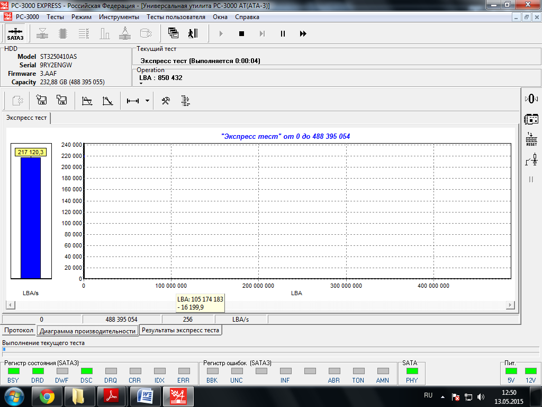
Task: Click the power switch icon in right sidebar
Action: (x=531, y=160)
